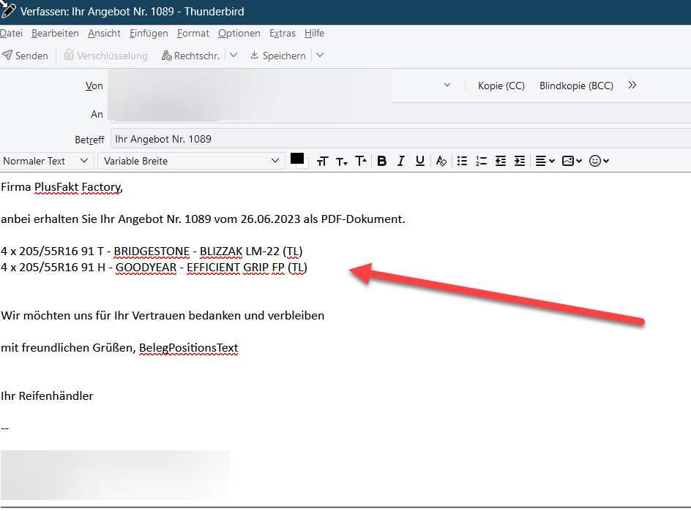Click the Betreff subject input field

point(400,139)
